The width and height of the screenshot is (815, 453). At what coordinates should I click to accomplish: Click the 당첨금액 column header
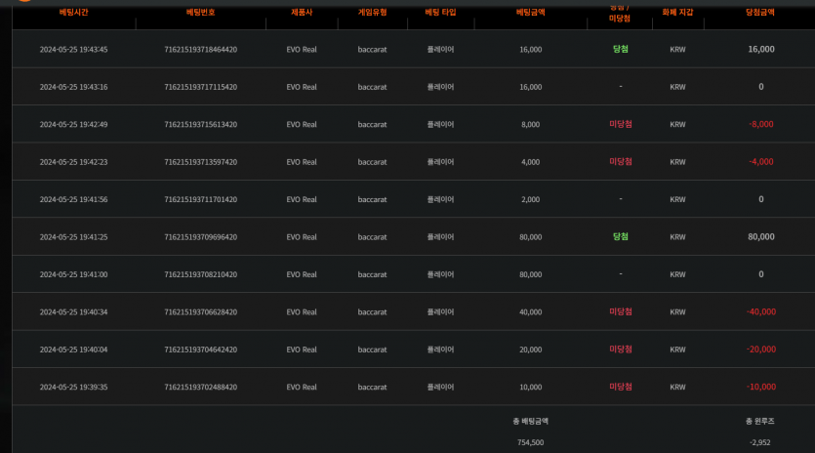tap(760, 12)
